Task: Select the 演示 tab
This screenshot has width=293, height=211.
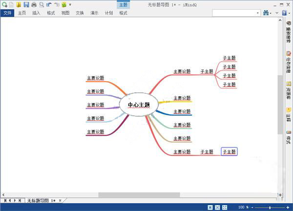Action: click(x=94, y=13)
